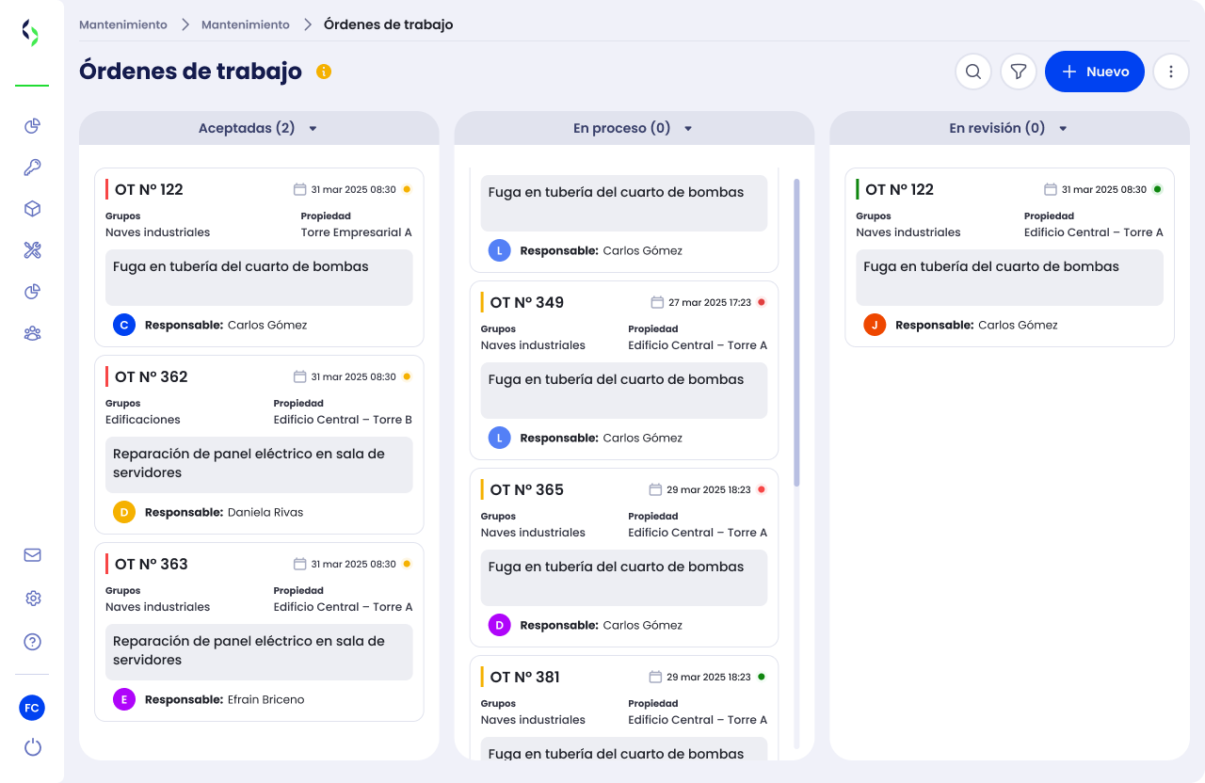This screenshot has width=1205, height=783.
Task: Click 'Torre Empresarial A' property text
Action: (x=357, y=232)
